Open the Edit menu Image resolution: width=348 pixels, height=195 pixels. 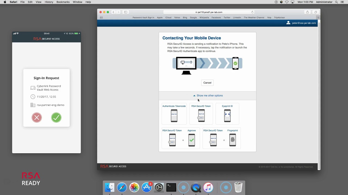click(30, 2)
